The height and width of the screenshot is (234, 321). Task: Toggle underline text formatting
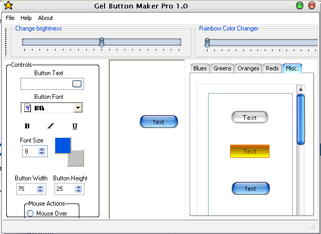tap(75, 126)
